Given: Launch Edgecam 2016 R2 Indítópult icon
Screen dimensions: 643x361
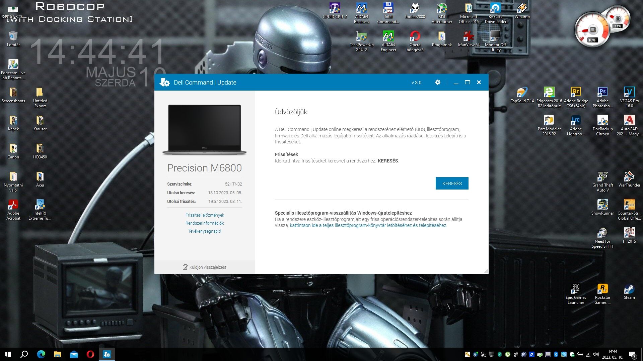Looking at the screenshot, I should click(x=549, y=97).
